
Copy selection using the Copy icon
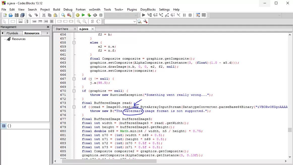pyautogui.click(x=49, y=15)
